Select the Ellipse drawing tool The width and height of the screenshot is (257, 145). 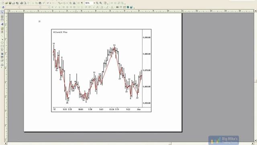[x=2, y=43]
